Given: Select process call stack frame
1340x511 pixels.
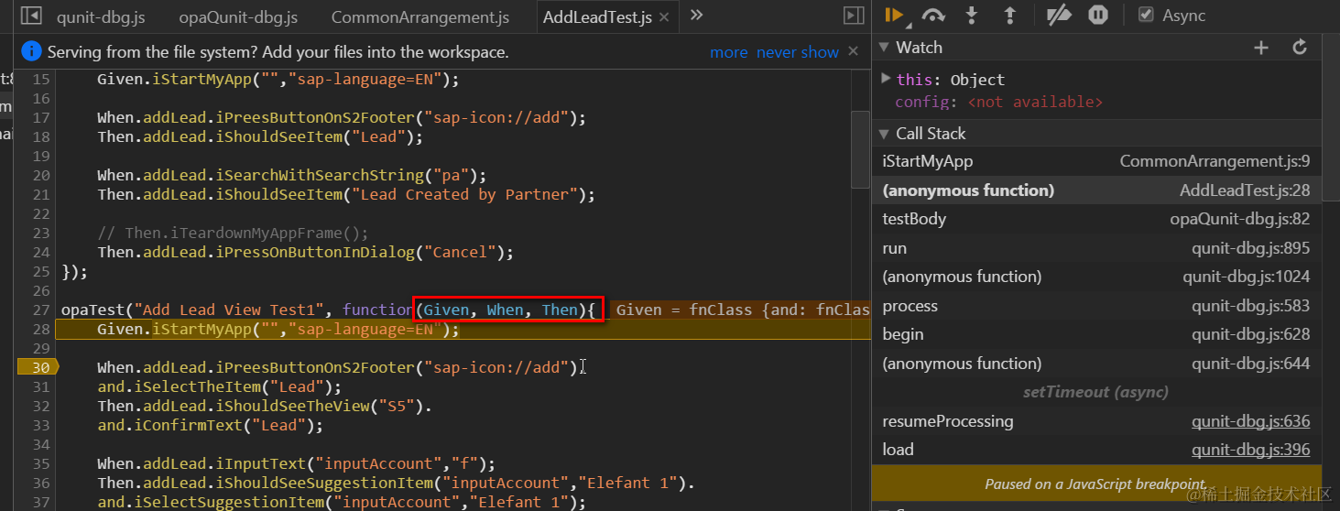Looking at the screenshot, I should (x=1096, y=306).
